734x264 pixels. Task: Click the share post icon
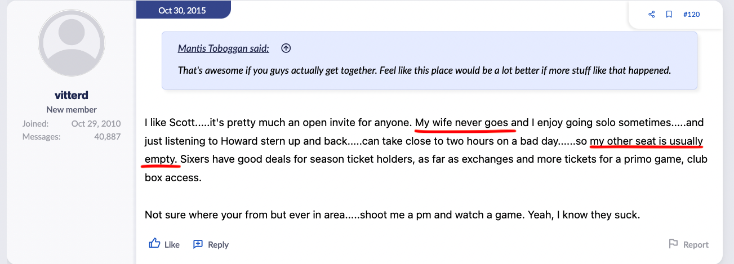[x=652, y=15]
